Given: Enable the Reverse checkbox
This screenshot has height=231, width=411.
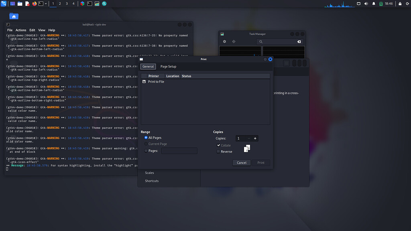Looking at the screenshot, I should coord(218,152).
